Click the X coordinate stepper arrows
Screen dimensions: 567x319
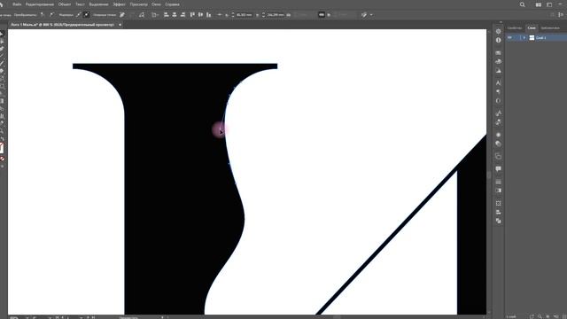click(x=233, y=15)
